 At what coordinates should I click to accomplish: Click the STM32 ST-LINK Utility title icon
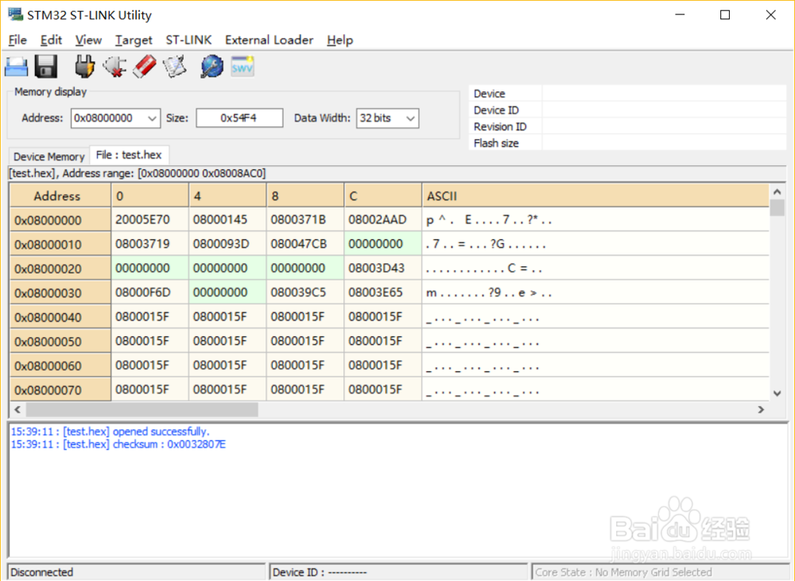coord(16,14)
